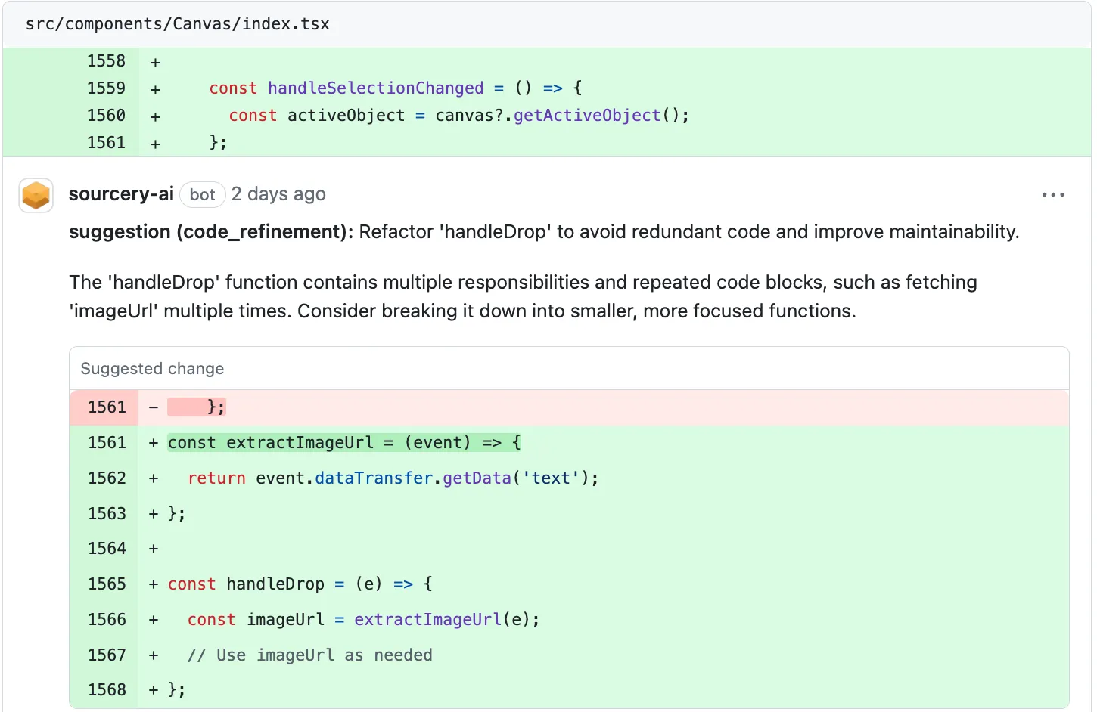This screenshot has height=712, width=1097.
Task: Select the handleSelectionChanged function name
Action: click(x=376, y=88)
